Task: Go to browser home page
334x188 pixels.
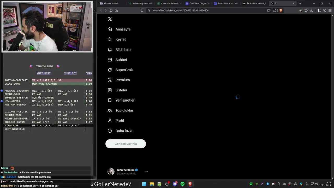Action: point(116,10)
